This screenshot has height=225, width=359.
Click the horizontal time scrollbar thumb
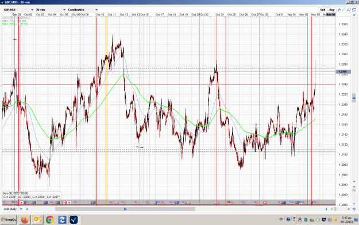pos(125,209)
